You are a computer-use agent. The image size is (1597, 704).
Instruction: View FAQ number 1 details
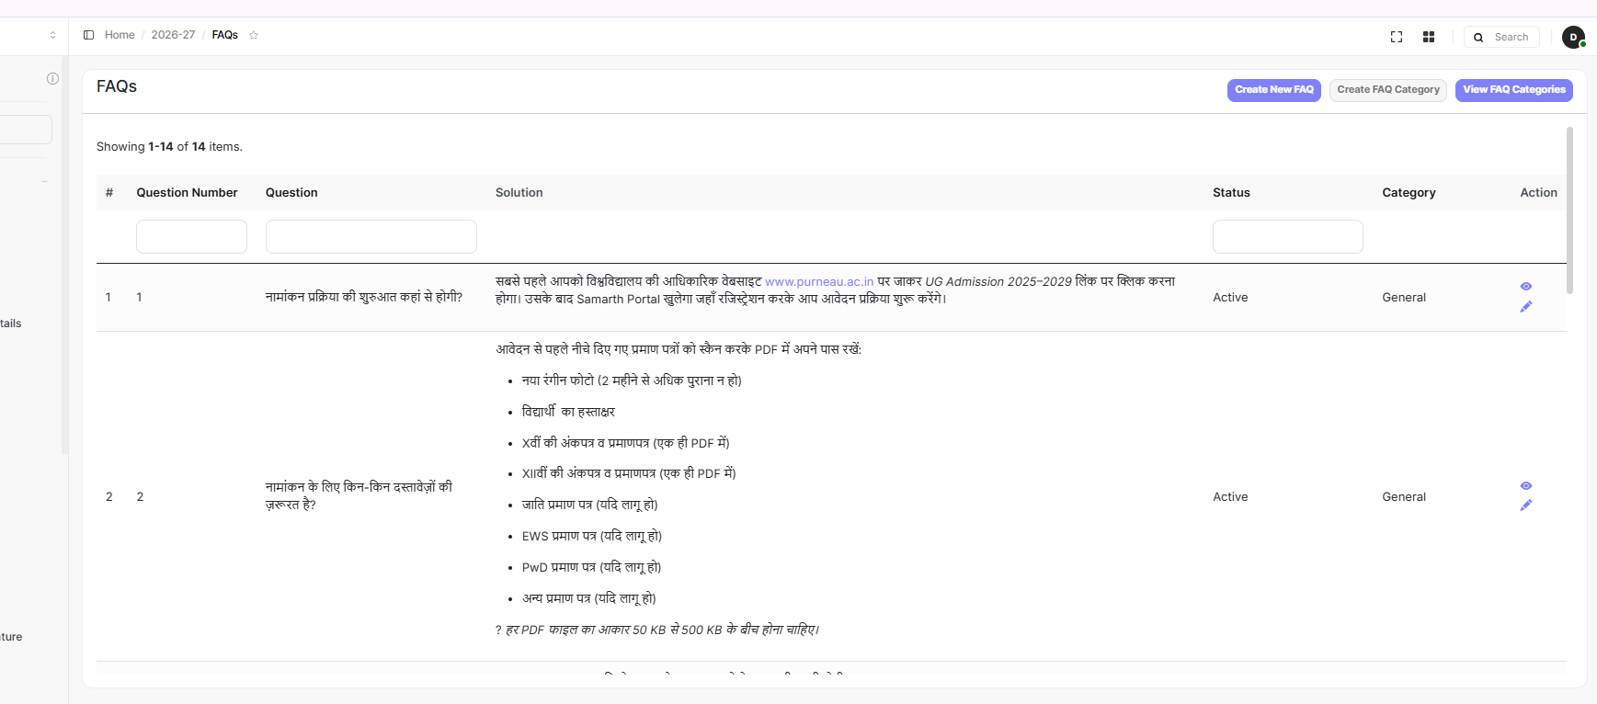(x=1525, y=287)
